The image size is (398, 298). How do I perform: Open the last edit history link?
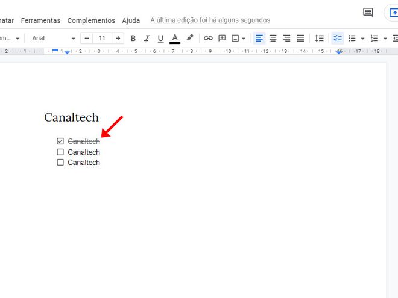tap(210, 20)
